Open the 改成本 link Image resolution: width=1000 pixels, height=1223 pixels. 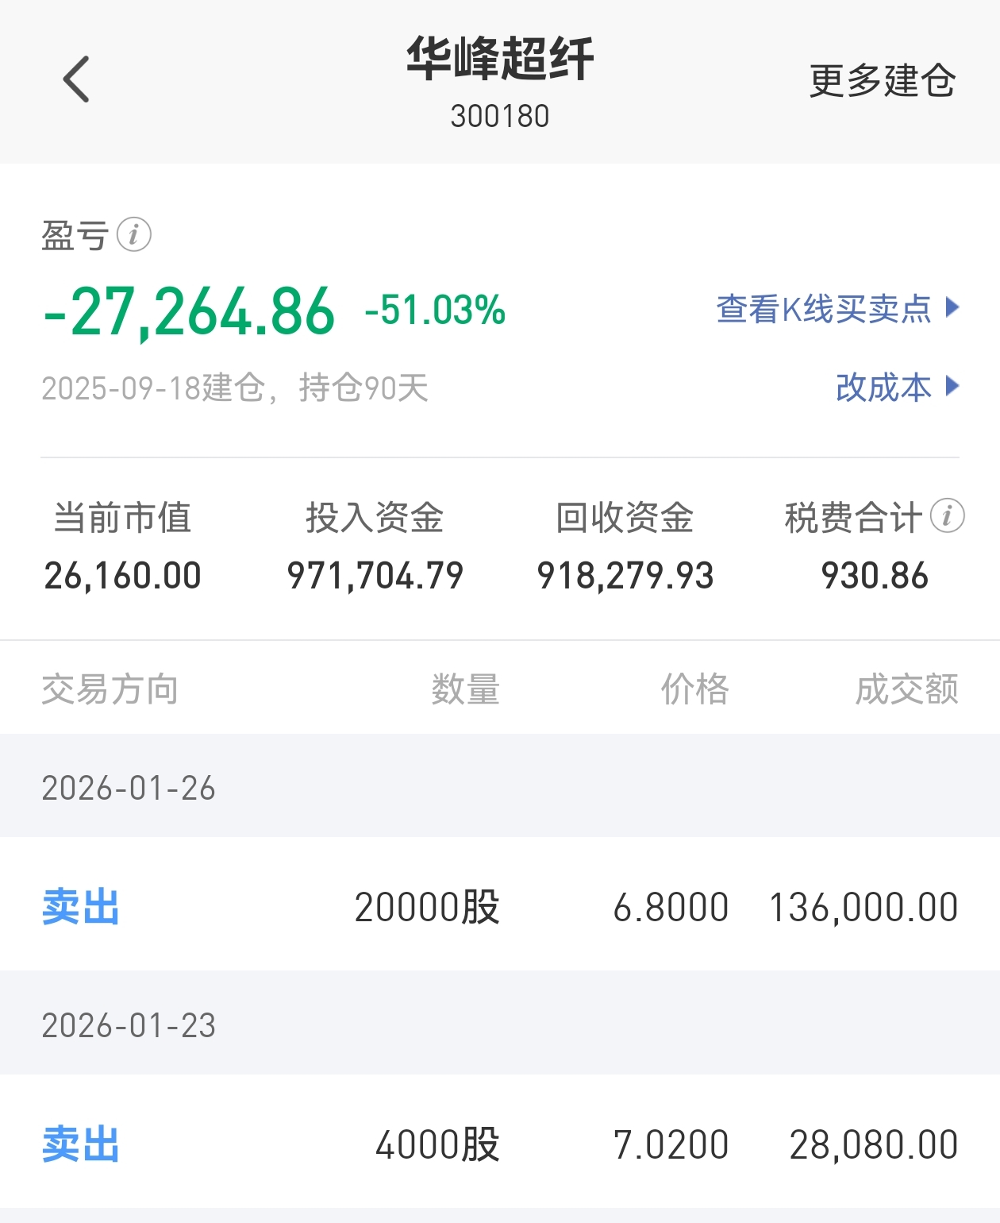click(883, 388)
